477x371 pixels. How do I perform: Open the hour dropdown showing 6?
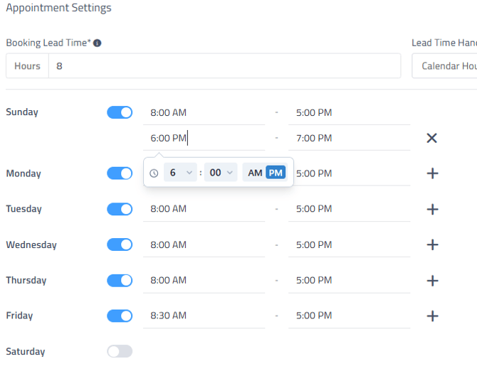click(x=180, y=173)
